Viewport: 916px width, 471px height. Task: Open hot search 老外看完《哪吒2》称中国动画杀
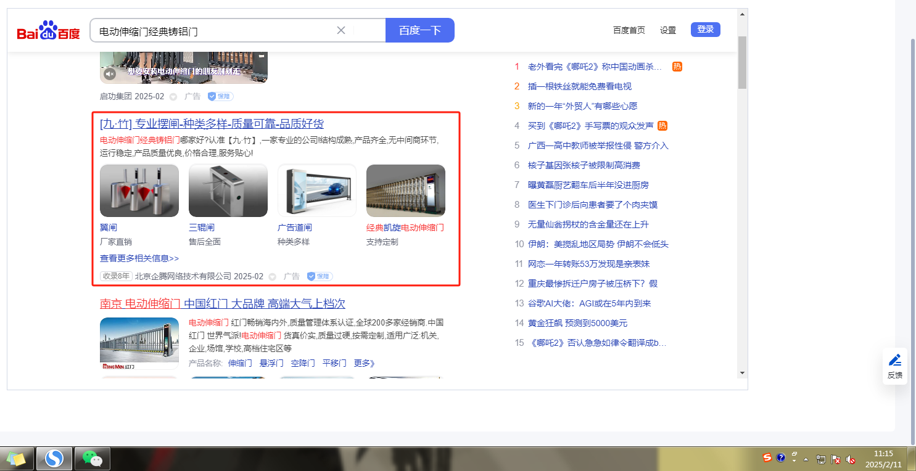[595, 67]
